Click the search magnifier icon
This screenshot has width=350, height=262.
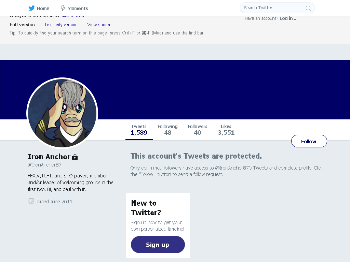point(308,8)
